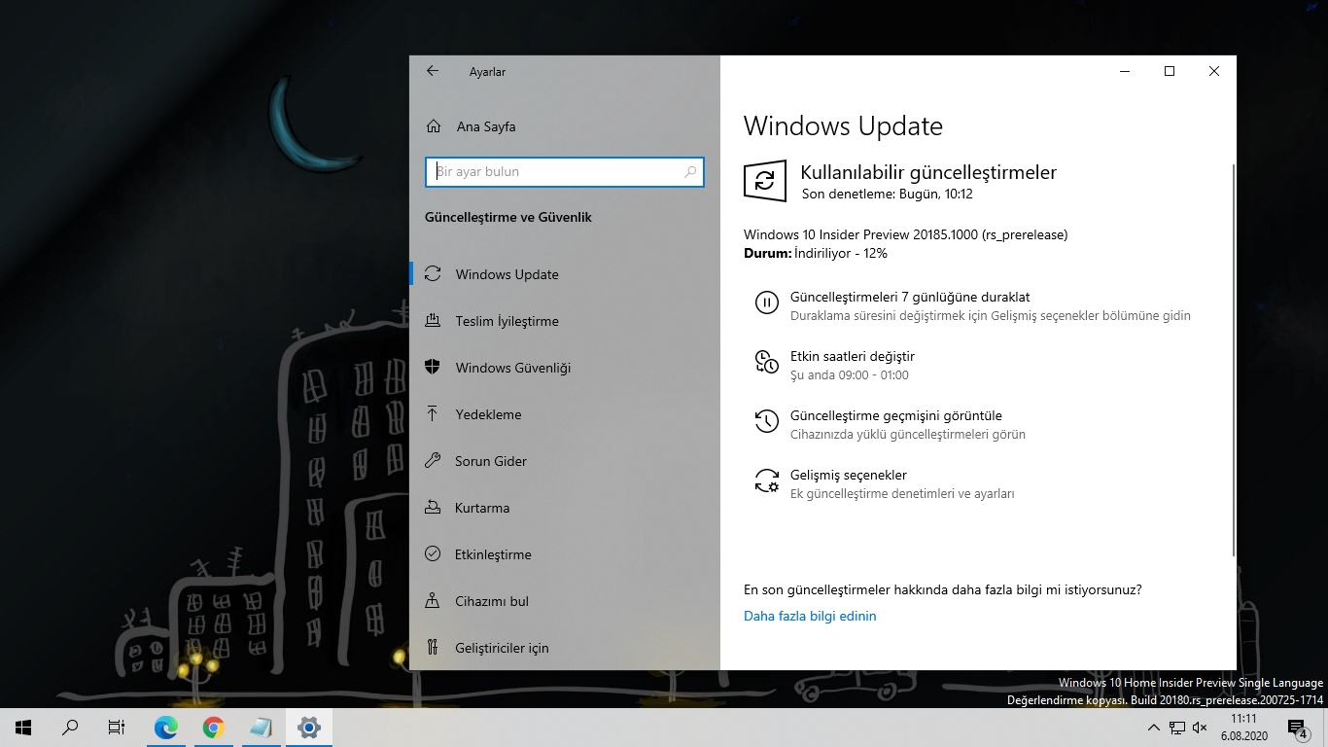Click the Geliştiriciler için tools icon
The width and height of the screenshot is (1328, 747).
click(x=434, y=648)
